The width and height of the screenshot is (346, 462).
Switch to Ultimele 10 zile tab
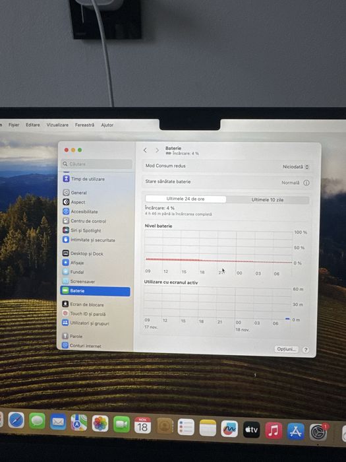tap(268, 200)
